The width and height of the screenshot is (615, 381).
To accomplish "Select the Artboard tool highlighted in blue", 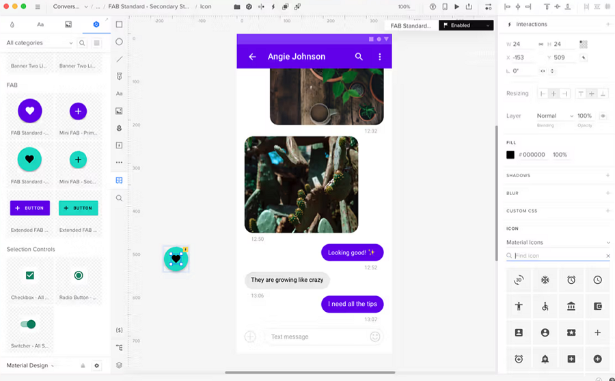I will pos(119,181).
